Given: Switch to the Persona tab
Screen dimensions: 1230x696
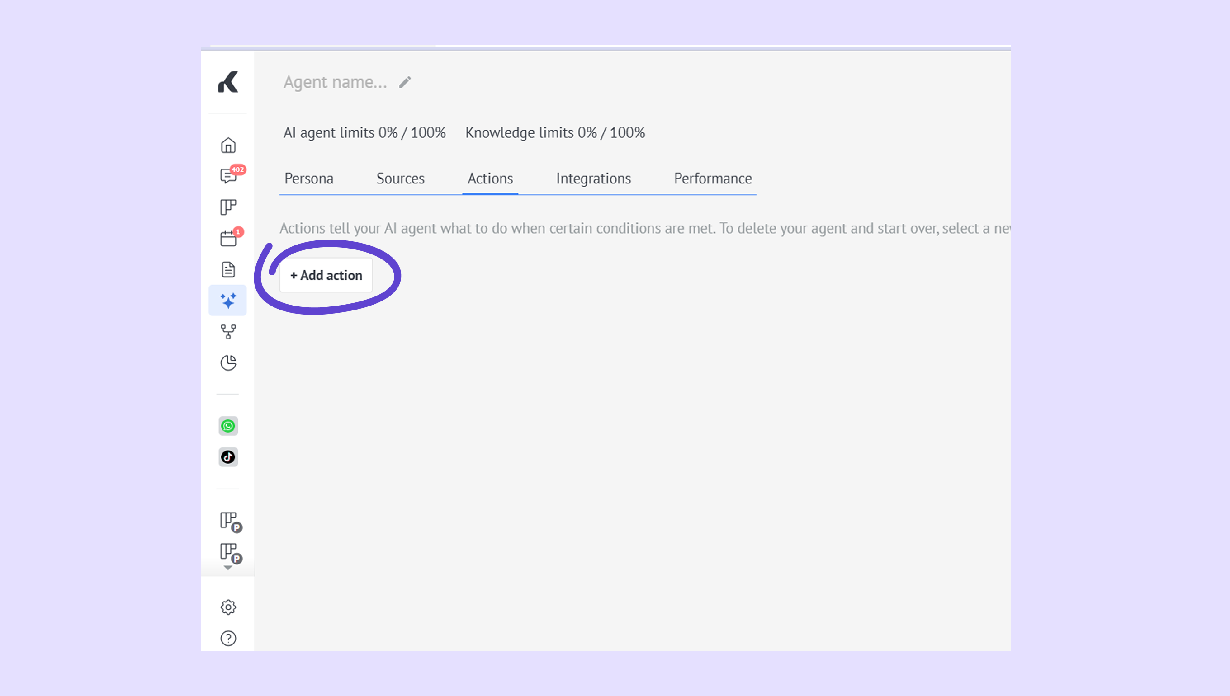Looking at the screenshot, I should [x=309, y=179].
